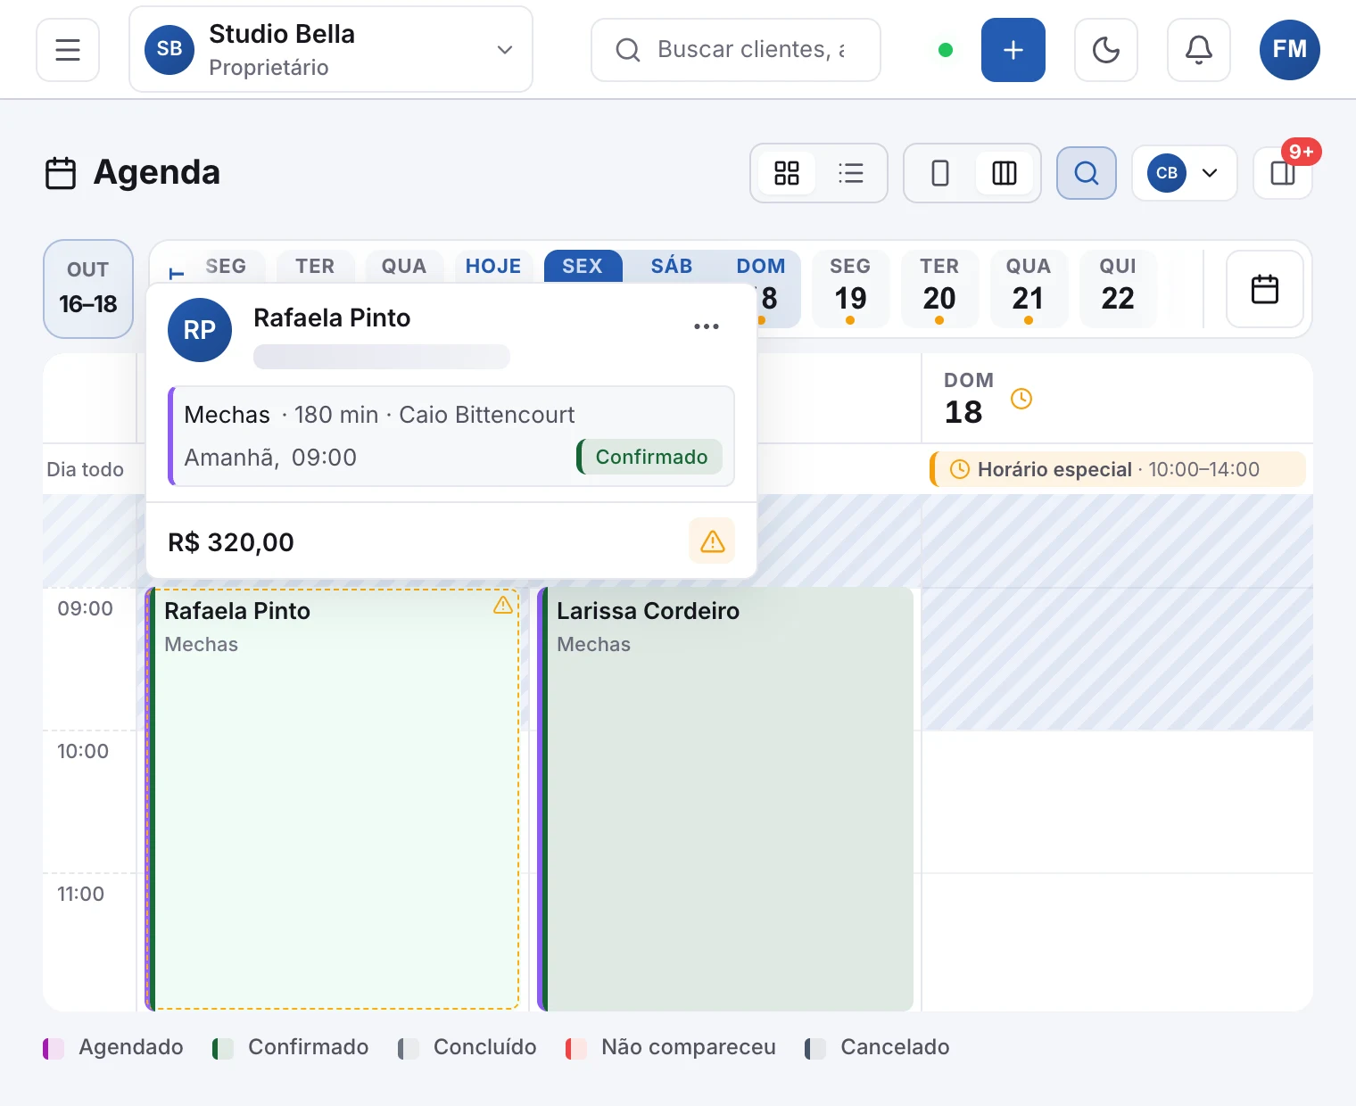Go to QUI 22 in the date strip
This screenshot has height=1106, width=1356.
[1118, 289]
